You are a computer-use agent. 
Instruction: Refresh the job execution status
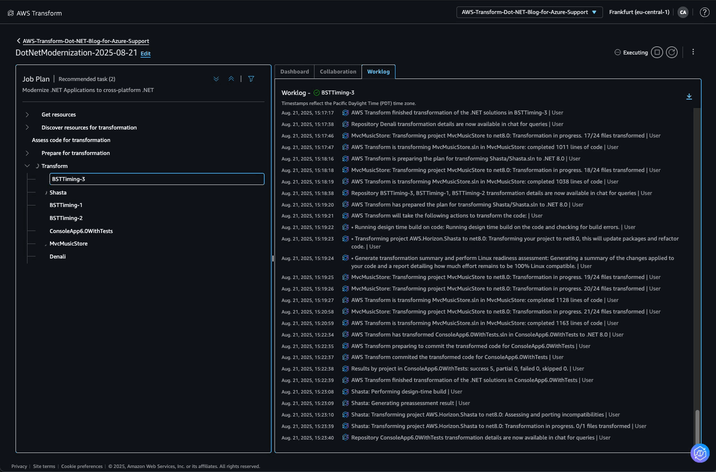pyautogui.click(x=671, y=52)
